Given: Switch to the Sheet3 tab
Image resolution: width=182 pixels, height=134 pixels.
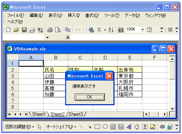Looking at the screenshot, I should pos(76,114).
